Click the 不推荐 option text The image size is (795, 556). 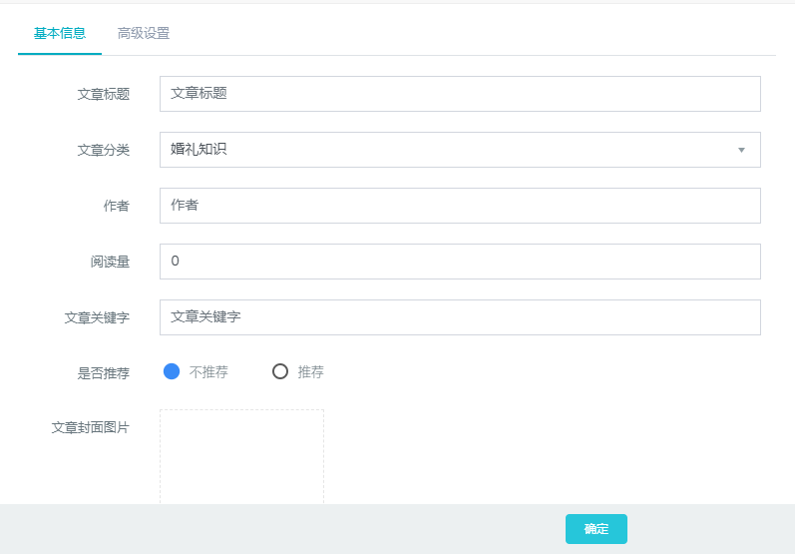pyautogui.click(x=208, y=372)
